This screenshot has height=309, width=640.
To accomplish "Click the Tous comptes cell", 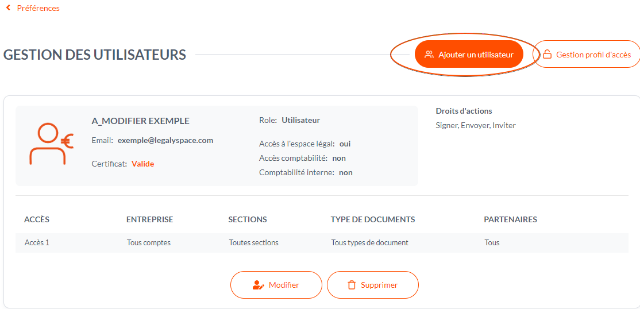I will [149, 243].
